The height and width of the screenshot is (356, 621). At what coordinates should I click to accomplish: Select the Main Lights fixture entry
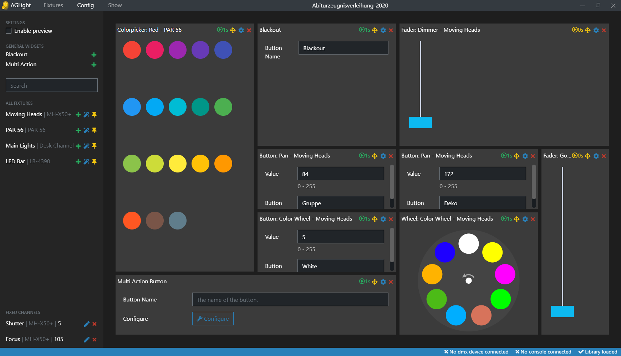click(40, 146)
